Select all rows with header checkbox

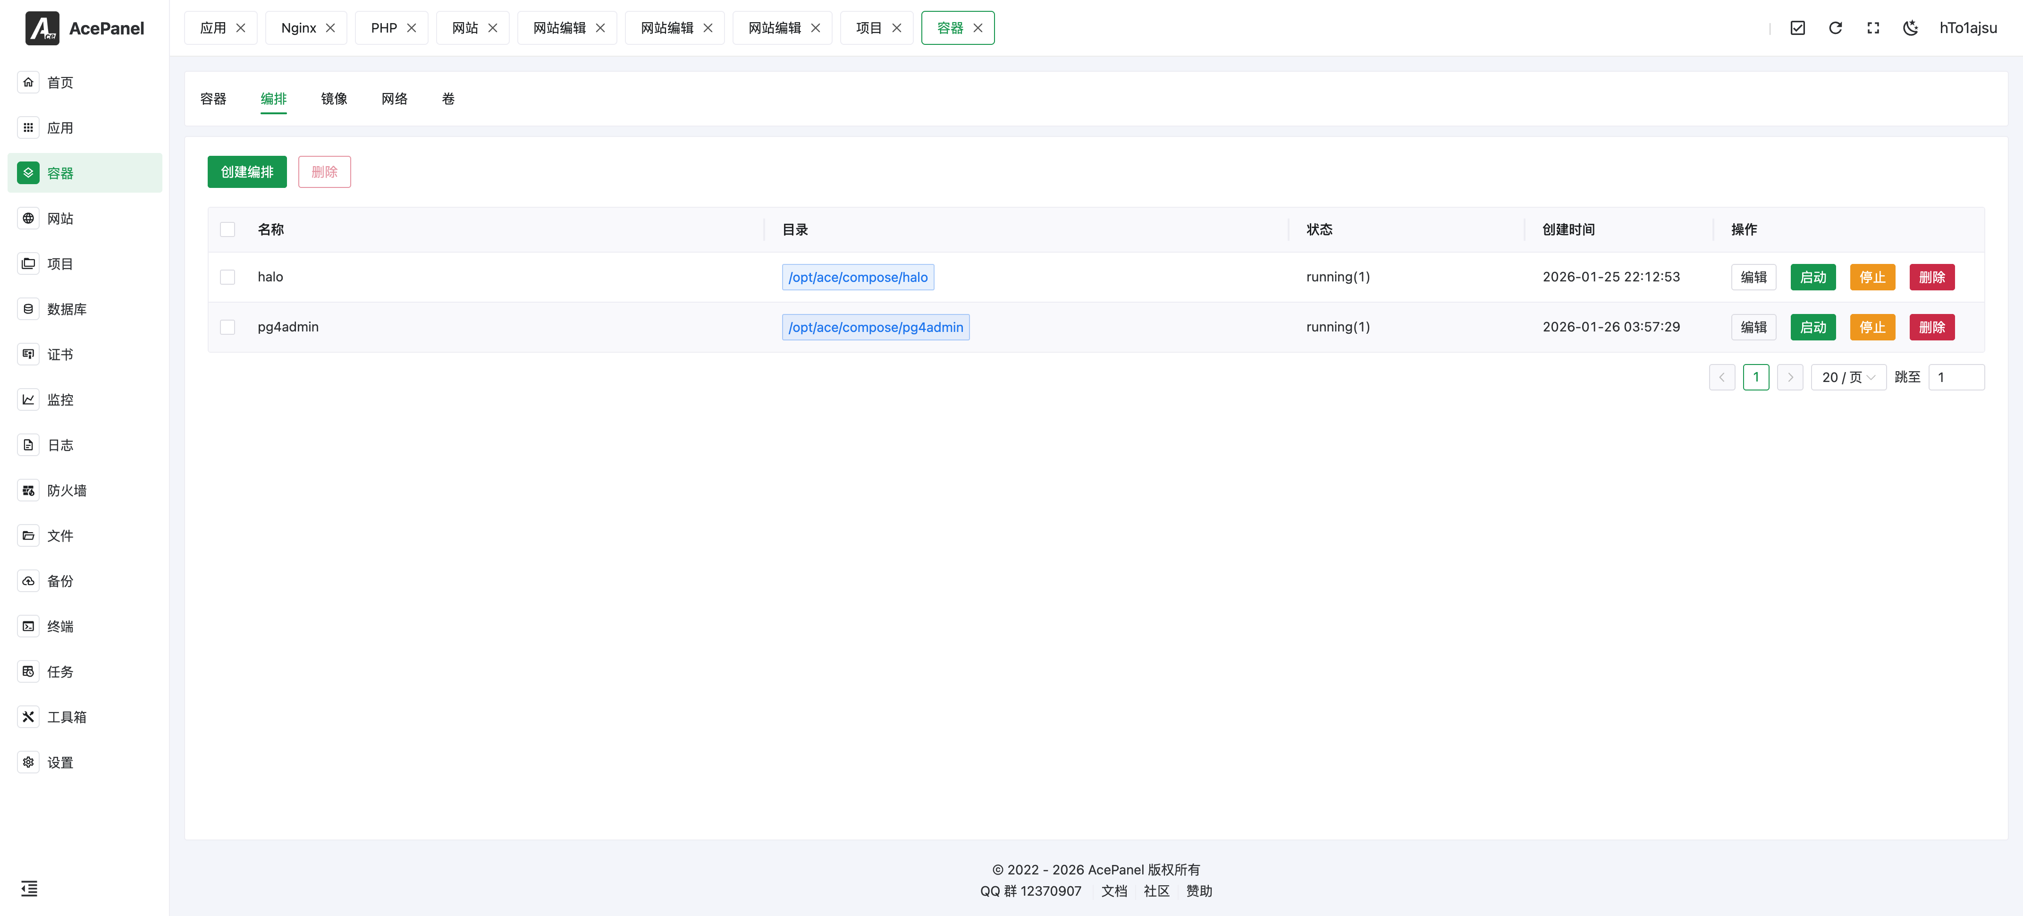(x=228, y=229)
